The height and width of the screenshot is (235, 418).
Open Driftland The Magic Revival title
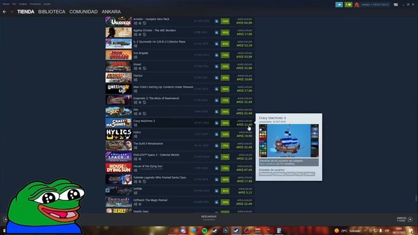[x=150, y=200]
